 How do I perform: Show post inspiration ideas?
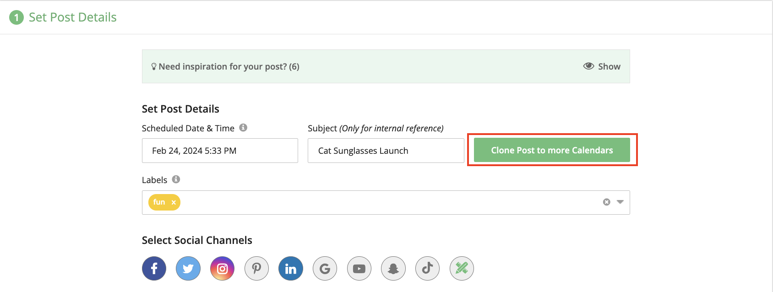click(602, 66)
